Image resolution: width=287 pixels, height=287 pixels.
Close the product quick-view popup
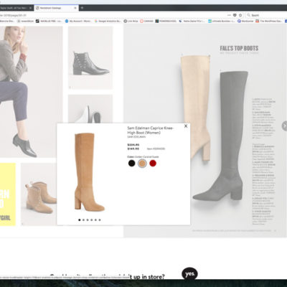pyautogui.click(x=186, y=126)
